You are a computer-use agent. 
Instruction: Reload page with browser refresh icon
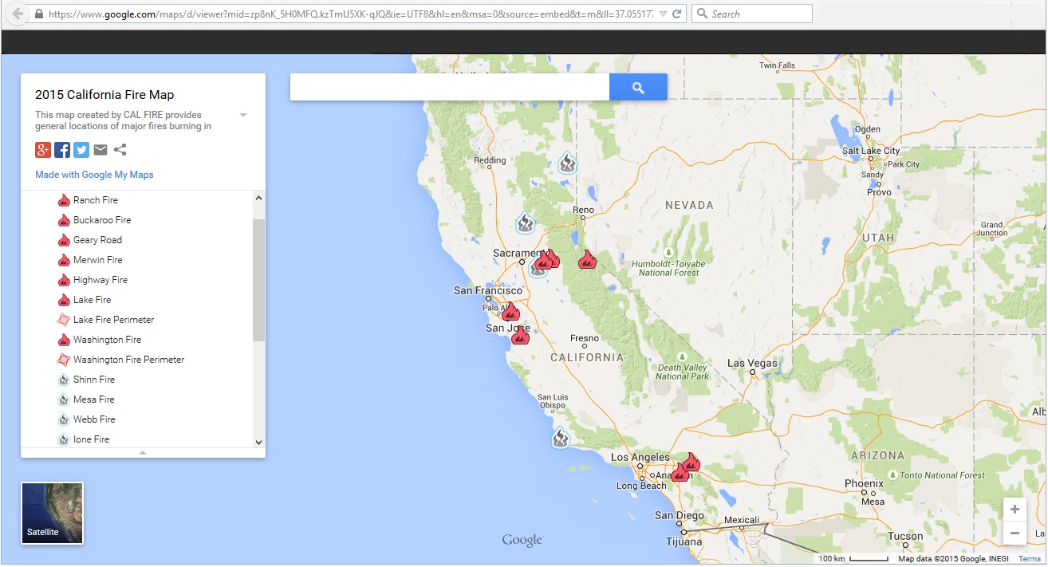[x=676, y=14]
